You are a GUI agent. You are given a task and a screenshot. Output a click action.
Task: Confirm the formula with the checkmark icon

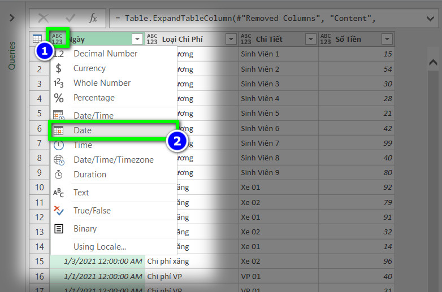pyautogui.click(x=70, y=19)
